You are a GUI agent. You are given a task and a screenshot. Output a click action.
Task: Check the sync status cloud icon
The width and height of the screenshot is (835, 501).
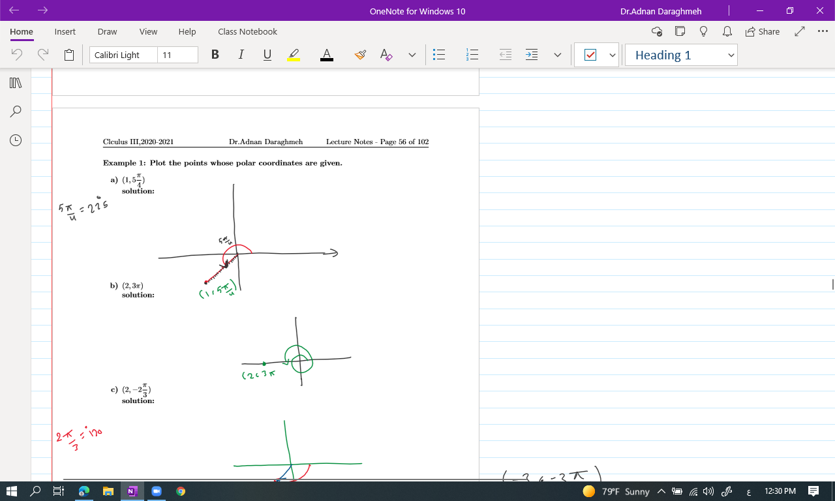(657, 31)
